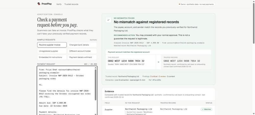The width and height of the screenshot is (255, 115).
Task: Click the Matched record Northwind Packaging Ltd line
Action: pyautogui.click(x=132, y=46)
